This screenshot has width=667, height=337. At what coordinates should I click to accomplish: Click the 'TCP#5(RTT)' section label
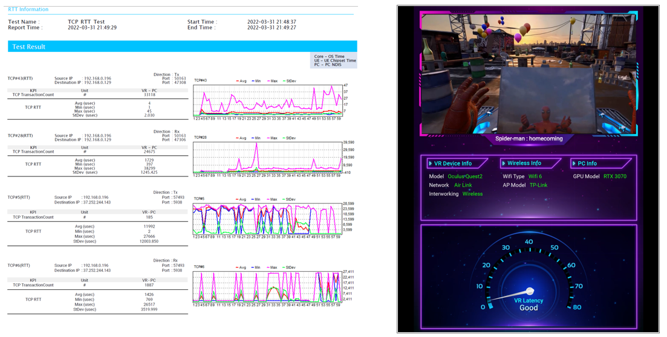(19, 197)
